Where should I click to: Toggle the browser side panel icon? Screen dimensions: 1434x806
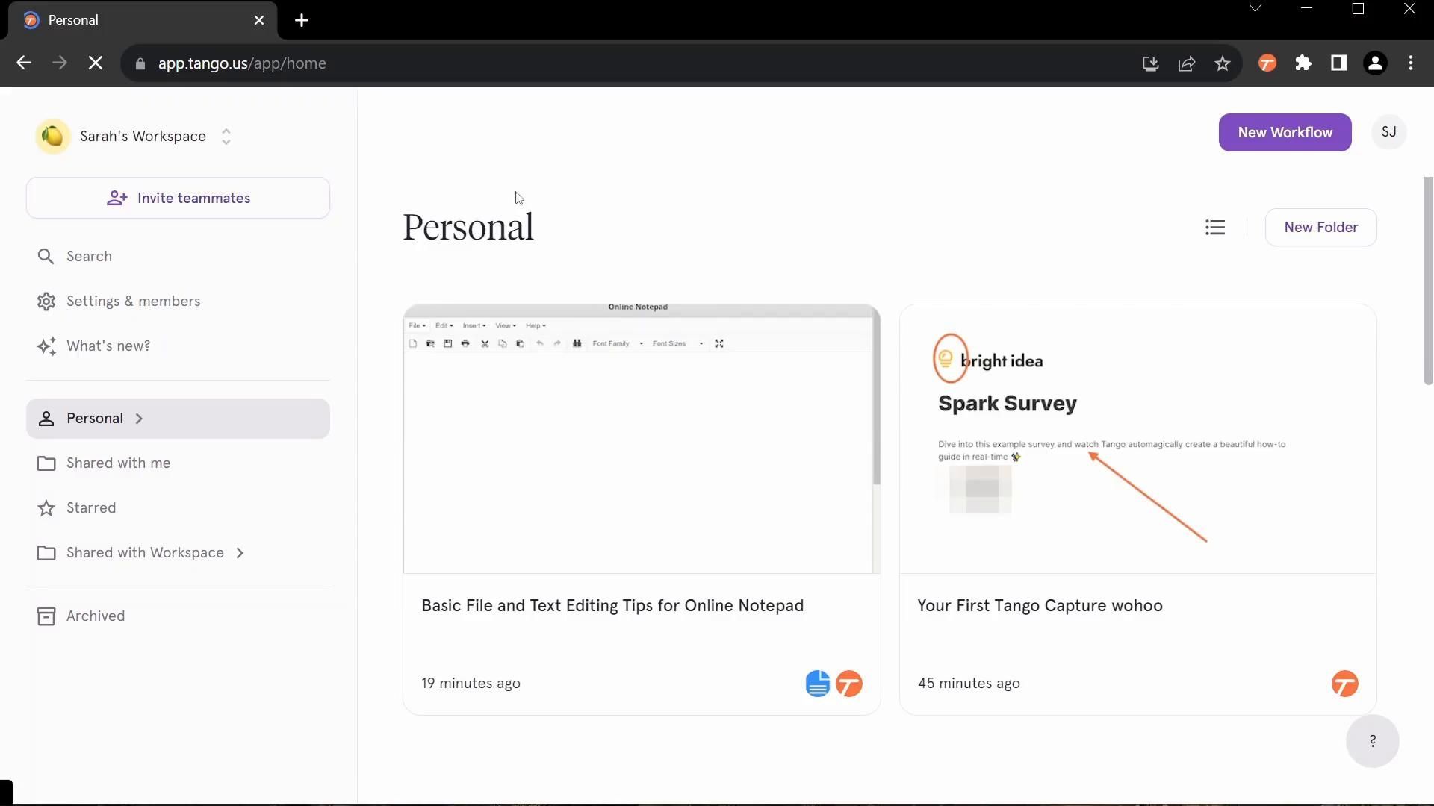pyautogui.click(x=1339, y=63)
